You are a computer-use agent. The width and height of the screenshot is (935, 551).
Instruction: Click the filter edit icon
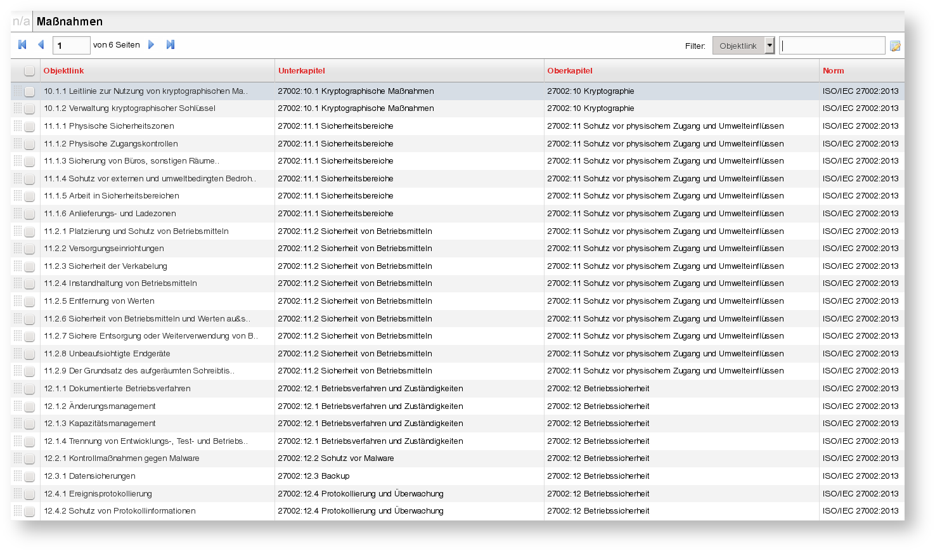[895, 46]
